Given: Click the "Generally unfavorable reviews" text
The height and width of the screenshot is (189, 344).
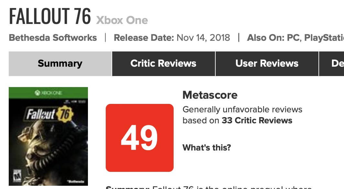Looking at the screenshot, I should (242, 109).
